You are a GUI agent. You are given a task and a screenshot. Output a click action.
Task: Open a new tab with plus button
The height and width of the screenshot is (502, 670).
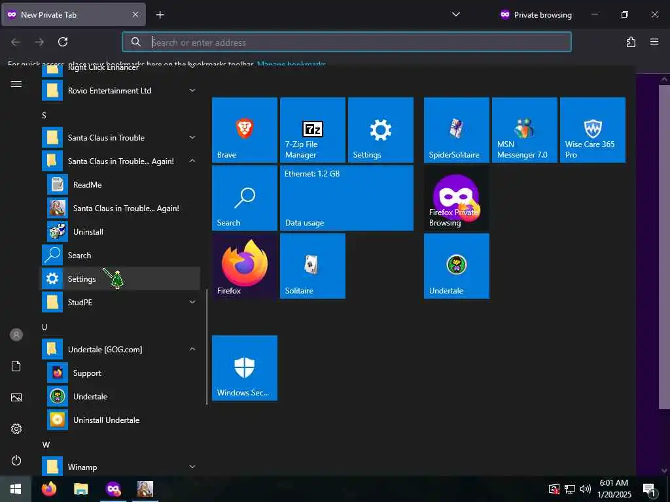(x=160, y=15)
